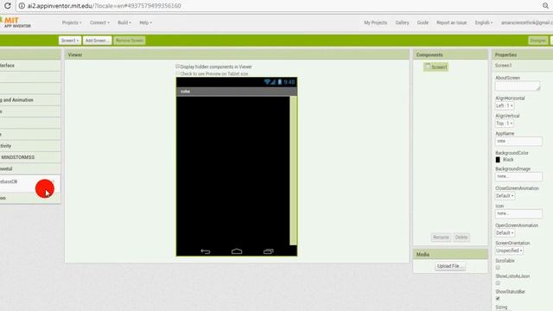Expand the Drawing and Animation palette section
The width and height of the screenshot is (553, 311).
click(30, 100)
